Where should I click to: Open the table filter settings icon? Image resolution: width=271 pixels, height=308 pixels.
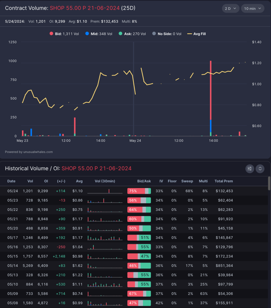pos(250,169)
